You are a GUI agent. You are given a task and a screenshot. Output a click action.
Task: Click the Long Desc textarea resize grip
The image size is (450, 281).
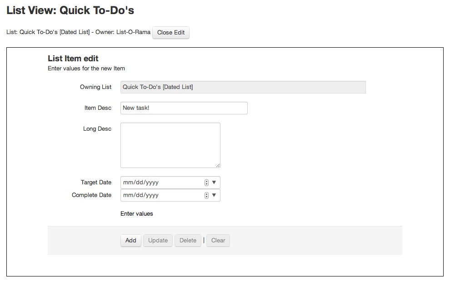218,165
